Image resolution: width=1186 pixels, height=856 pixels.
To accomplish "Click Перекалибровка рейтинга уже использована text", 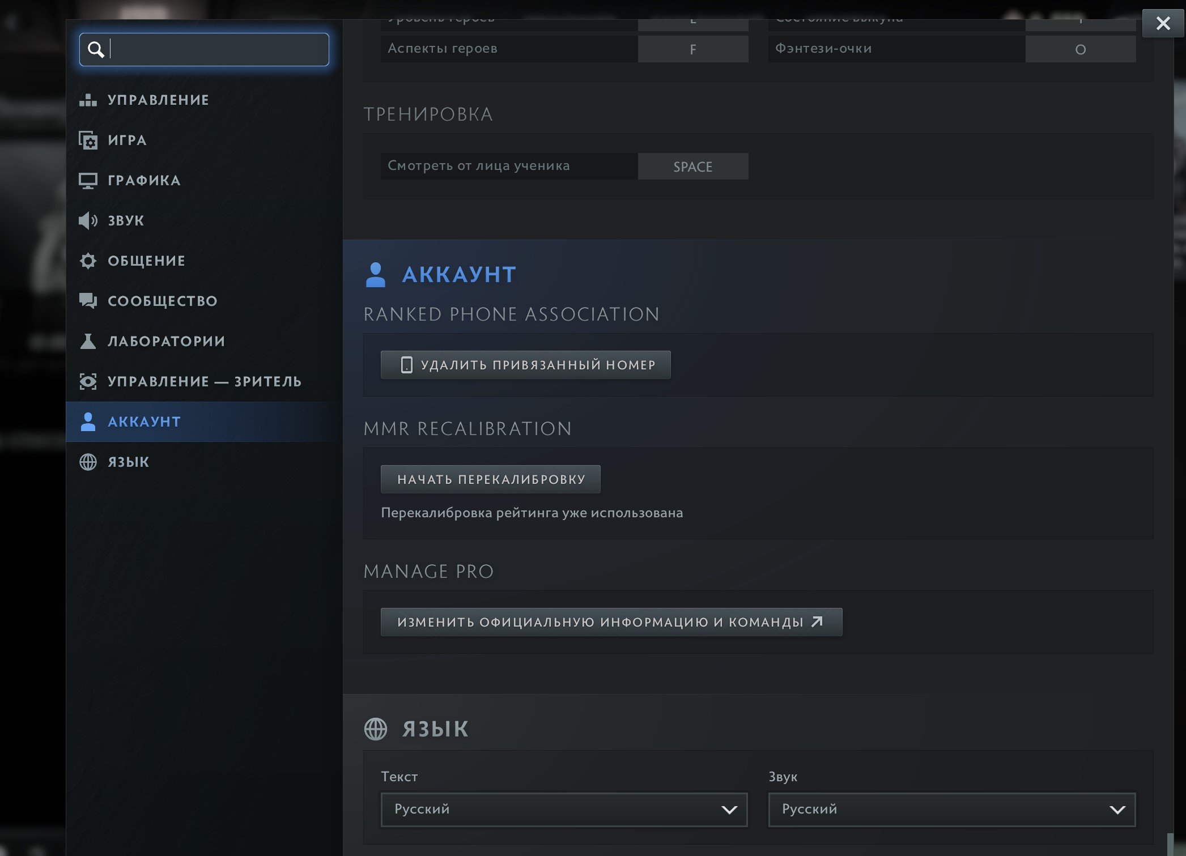I will pos(532,513).
